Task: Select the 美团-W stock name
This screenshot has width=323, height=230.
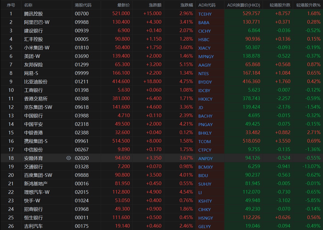Action: [x=32, y=56]
